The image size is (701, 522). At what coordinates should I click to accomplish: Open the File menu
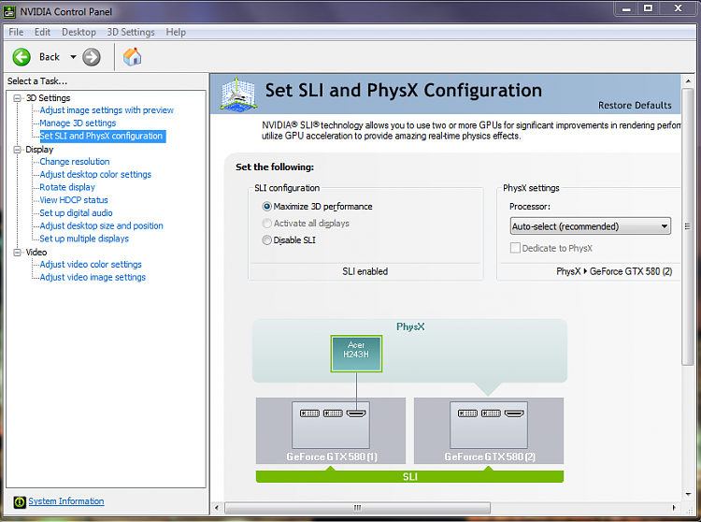(16, 32)
